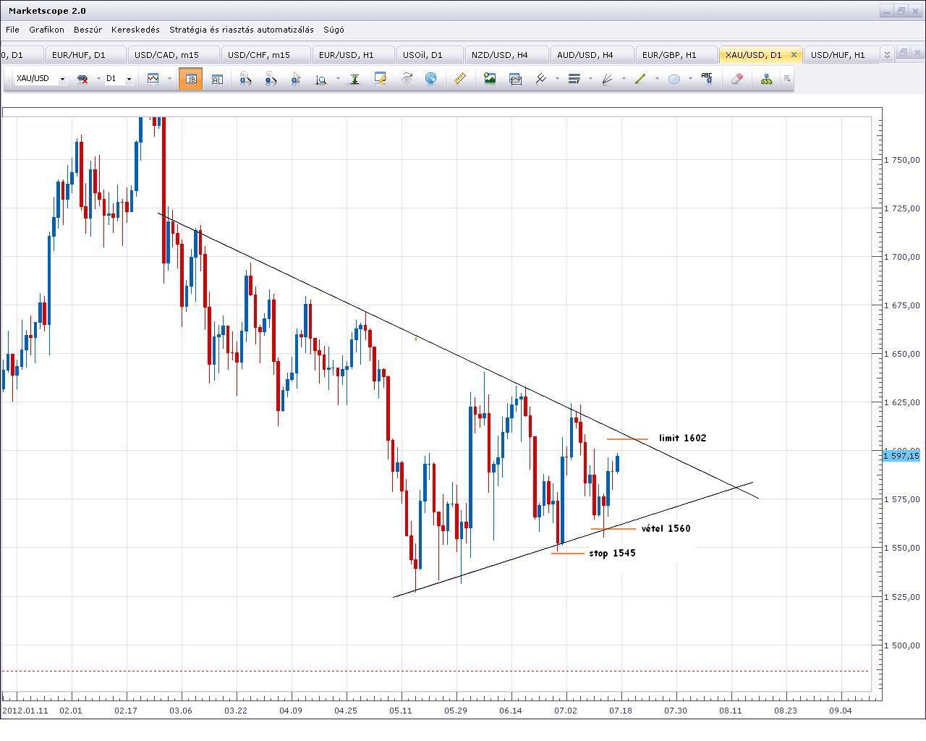Select the Gann fan lines tool

click(607, 78)
